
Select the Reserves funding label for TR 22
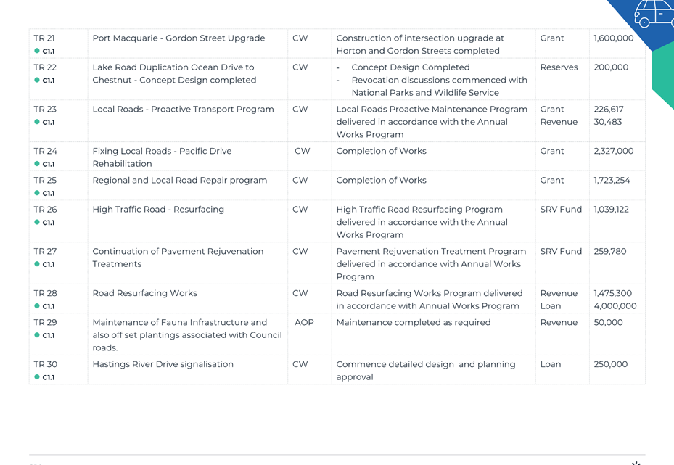pyautogui.click(x=559, y=67)
